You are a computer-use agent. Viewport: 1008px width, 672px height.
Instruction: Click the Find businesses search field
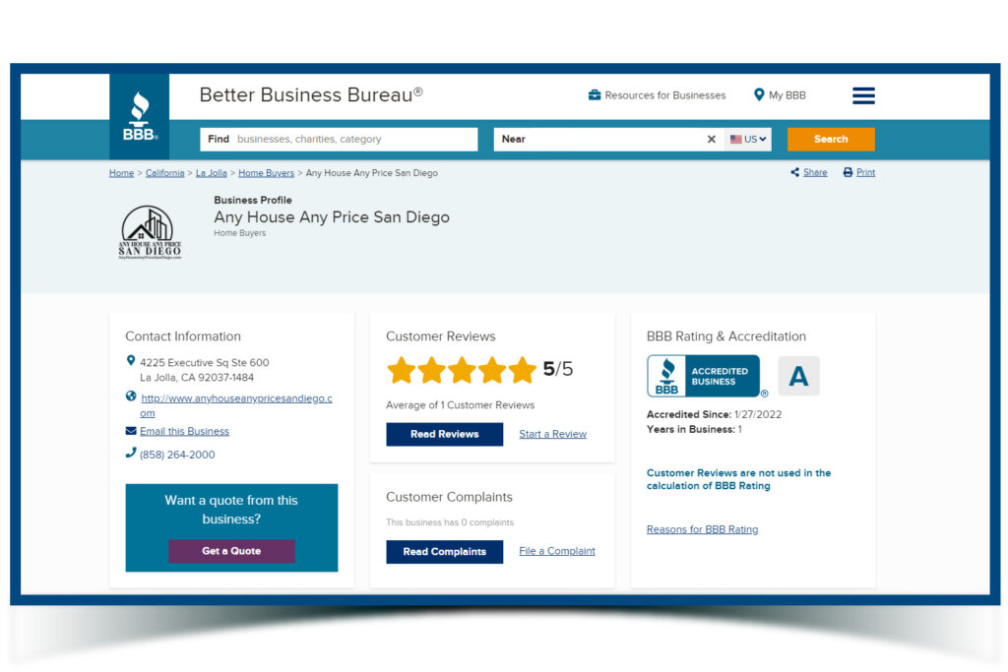[x=339, y=139]
